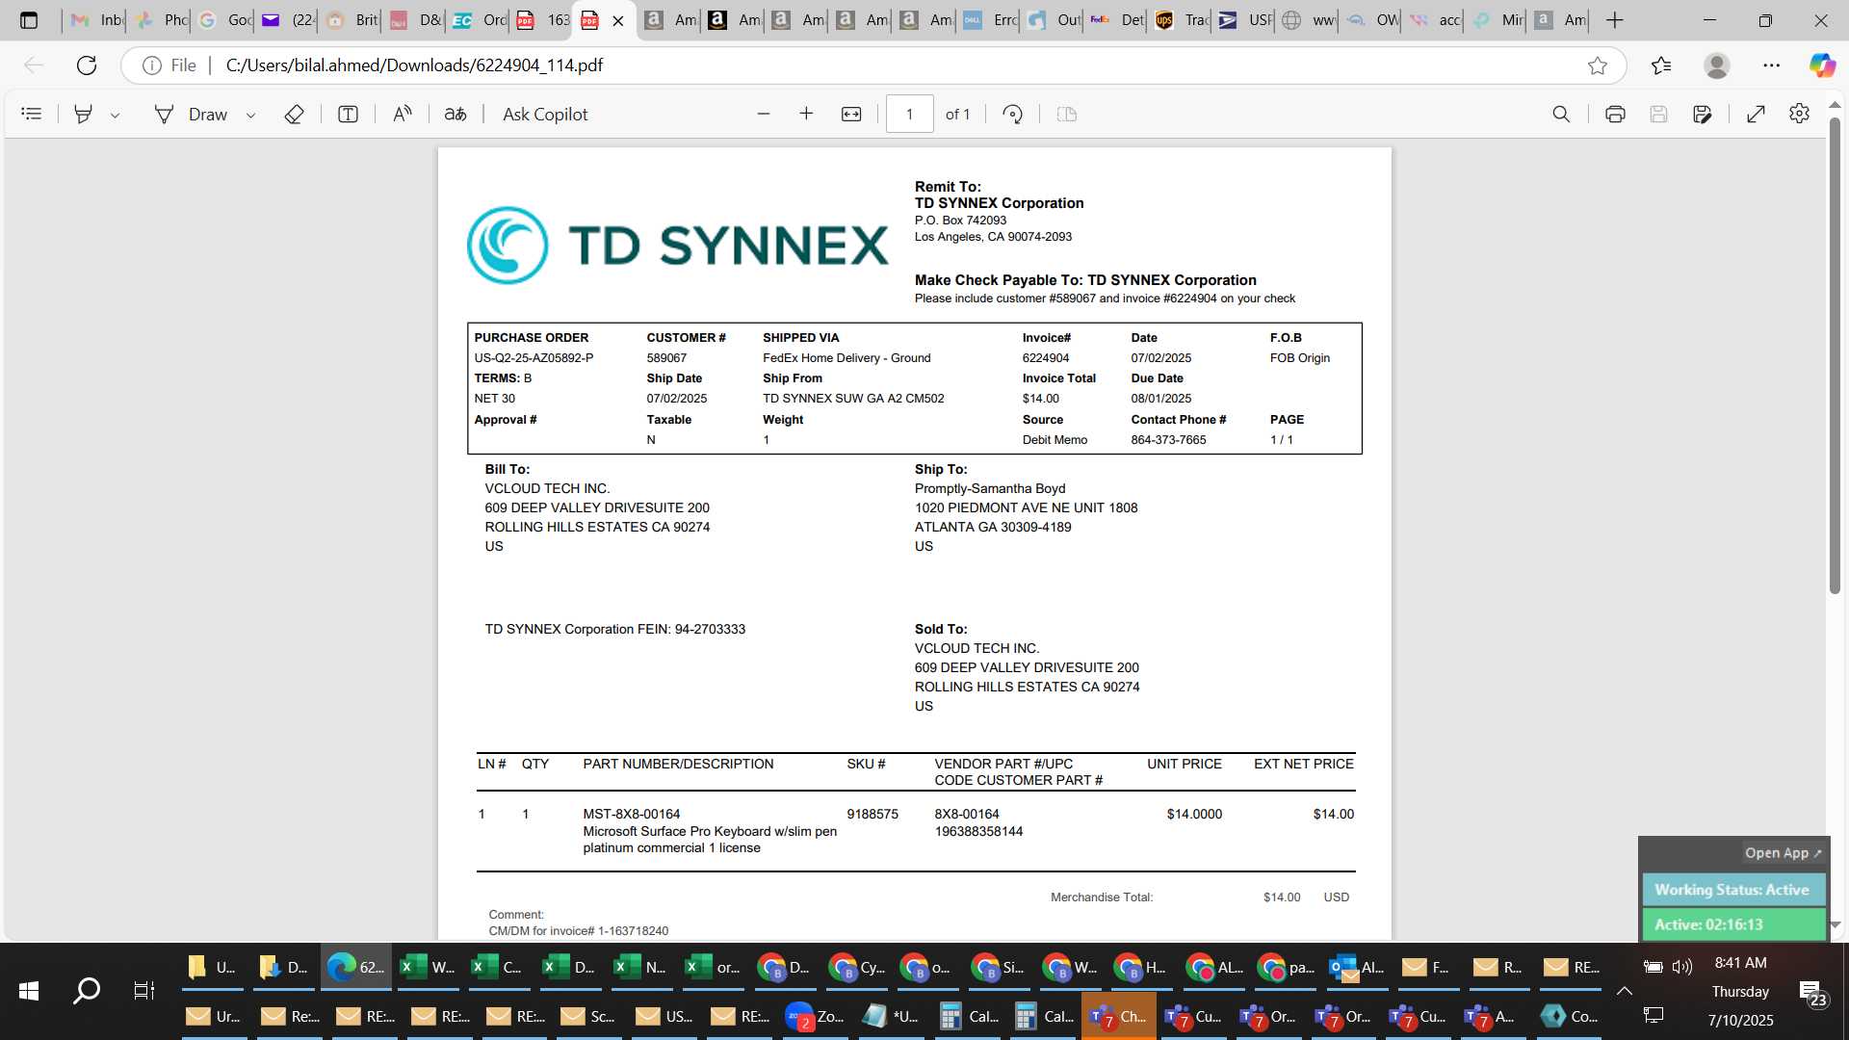Click Open App in the tracker widget

(x=1783, y=853)
